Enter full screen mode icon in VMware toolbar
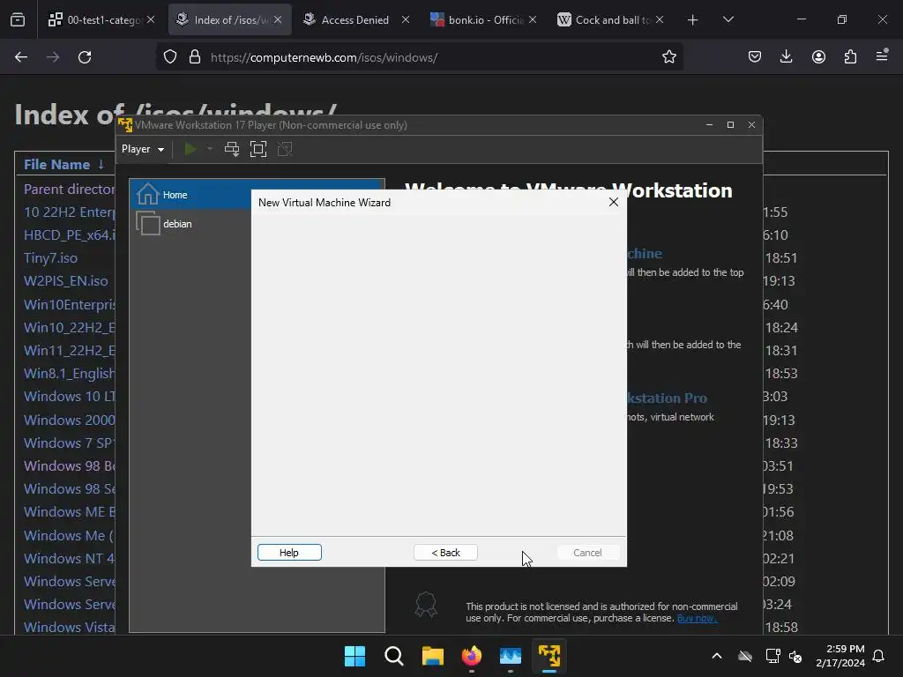 [x=258, y=149]
